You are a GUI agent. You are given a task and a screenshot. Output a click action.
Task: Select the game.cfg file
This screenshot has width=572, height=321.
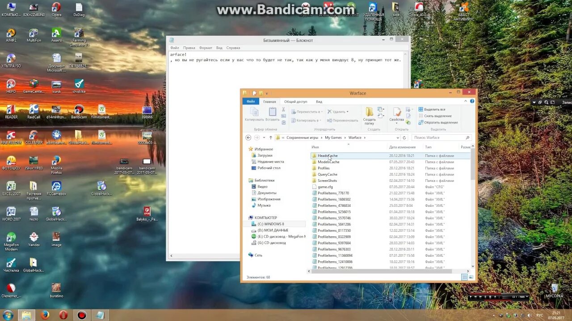[325, 187]
